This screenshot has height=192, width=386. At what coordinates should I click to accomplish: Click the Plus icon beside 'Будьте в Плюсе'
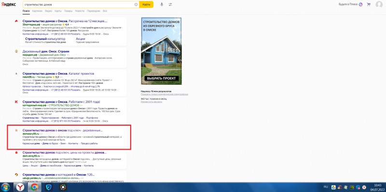click(x=360, y=4)
